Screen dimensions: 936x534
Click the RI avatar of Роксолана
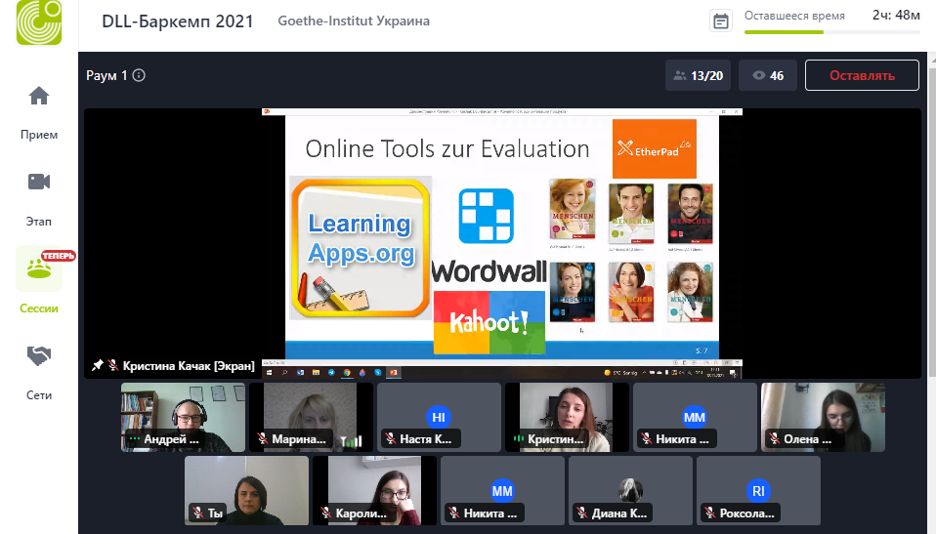point(758,490)
